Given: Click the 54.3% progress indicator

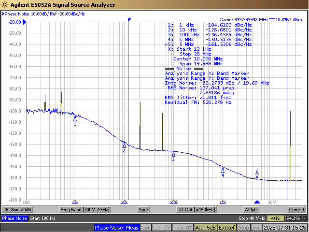Looking at the screenshot, I should [x=293, y=218].
